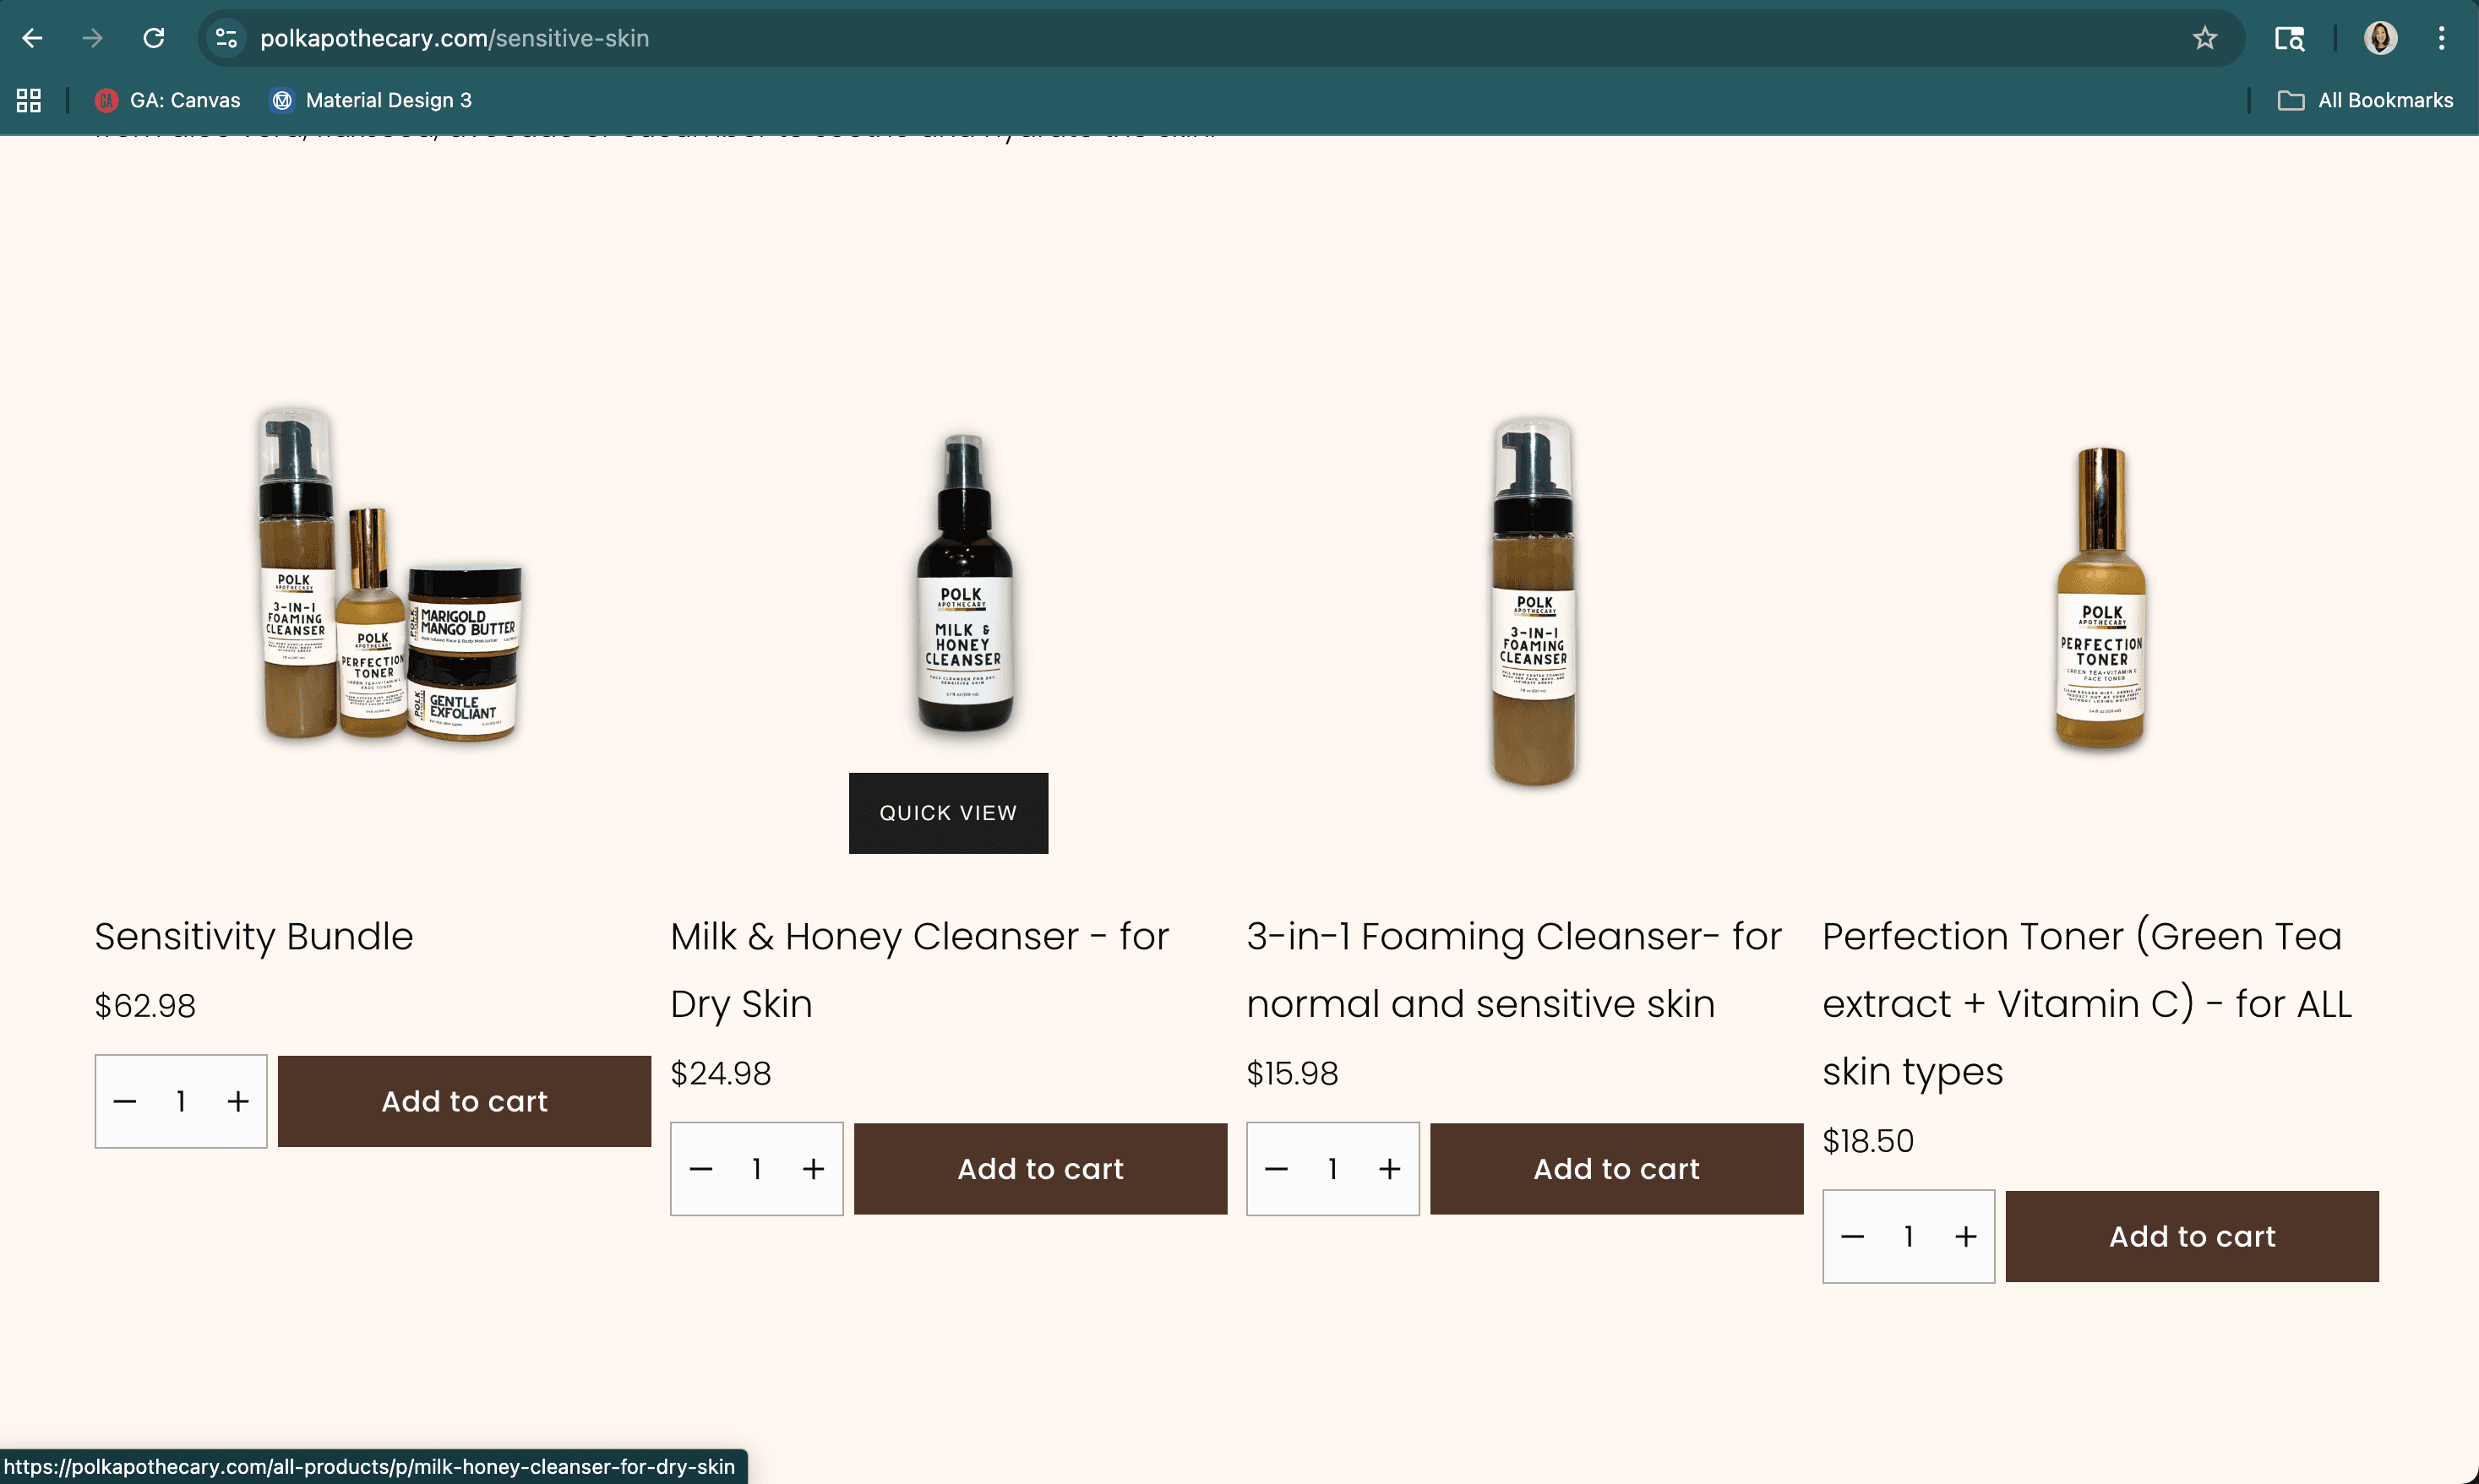Click Quick View on Milk & Honey Cleanser

pos(947,813)
